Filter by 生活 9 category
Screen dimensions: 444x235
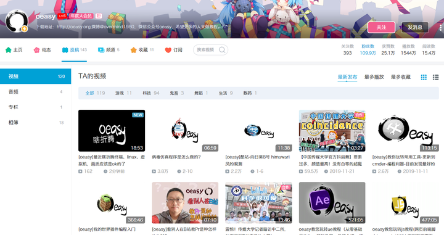pos(226,93)
